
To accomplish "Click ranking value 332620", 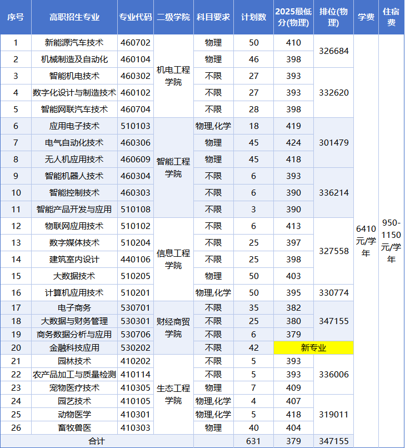I will 333,93.
